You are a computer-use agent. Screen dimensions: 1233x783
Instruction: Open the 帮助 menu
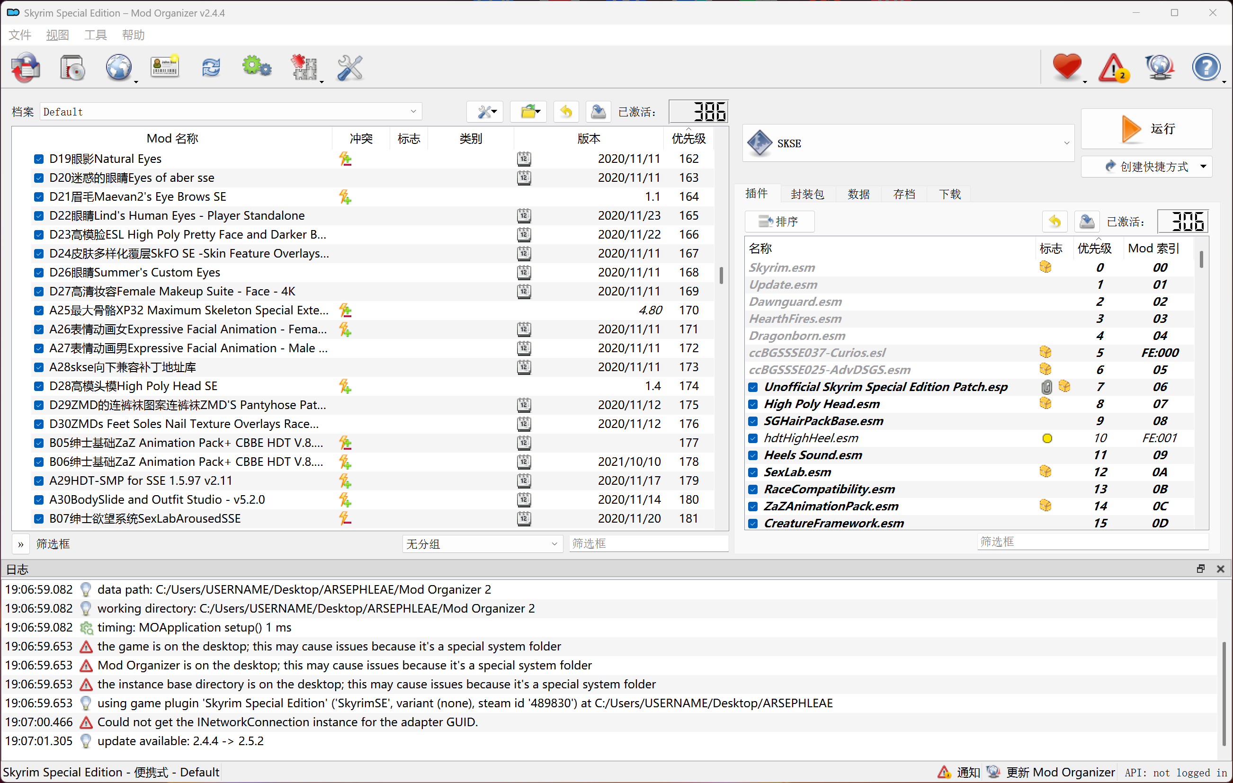coord(134,35)
